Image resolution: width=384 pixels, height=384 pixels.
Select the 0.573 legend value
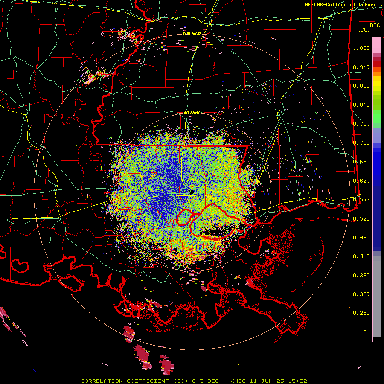click(x=361, y=200)
